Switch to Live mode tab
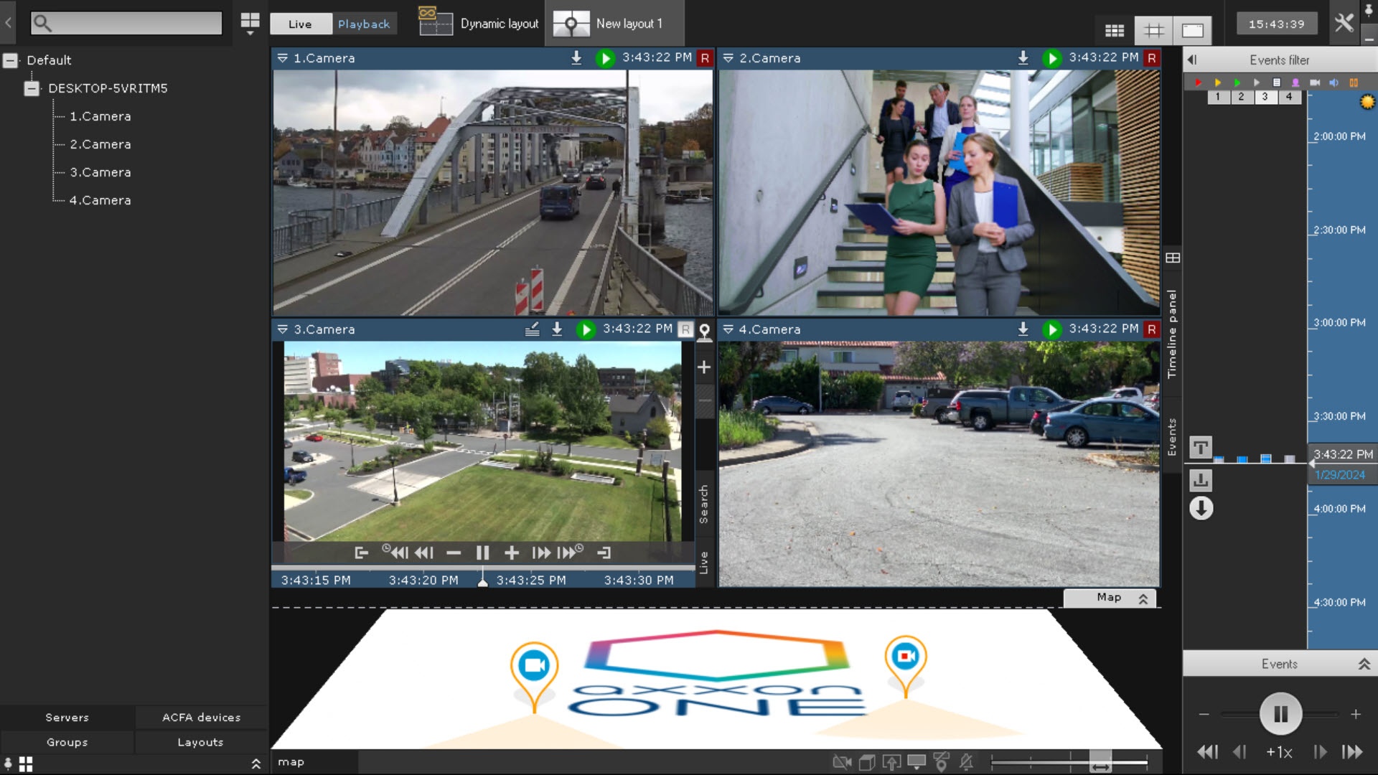The height and width of the screenshot is (775, 1378). (300, 24)
